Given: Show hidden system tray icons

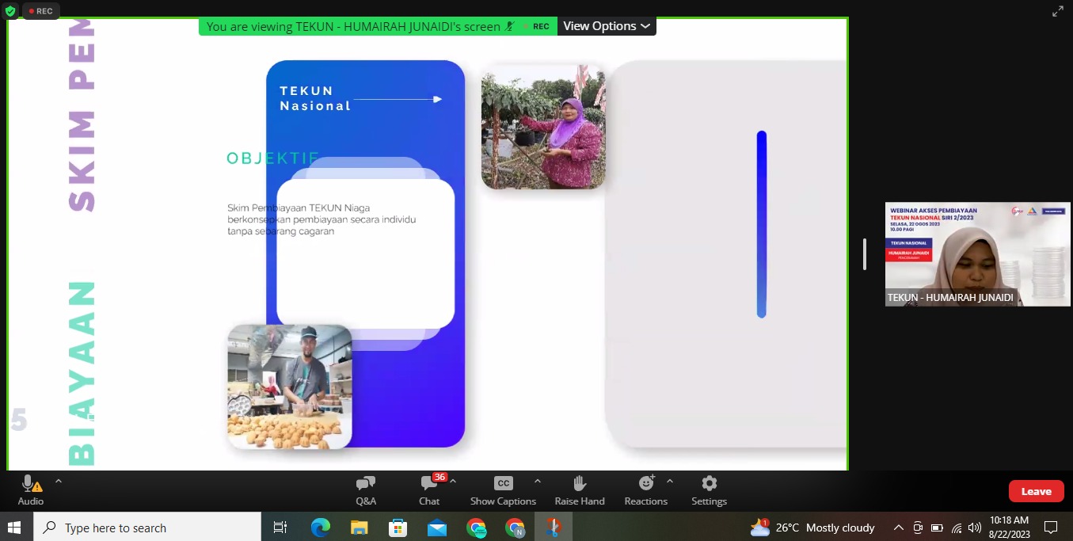Looking at the screenshot, I should 898,528.
